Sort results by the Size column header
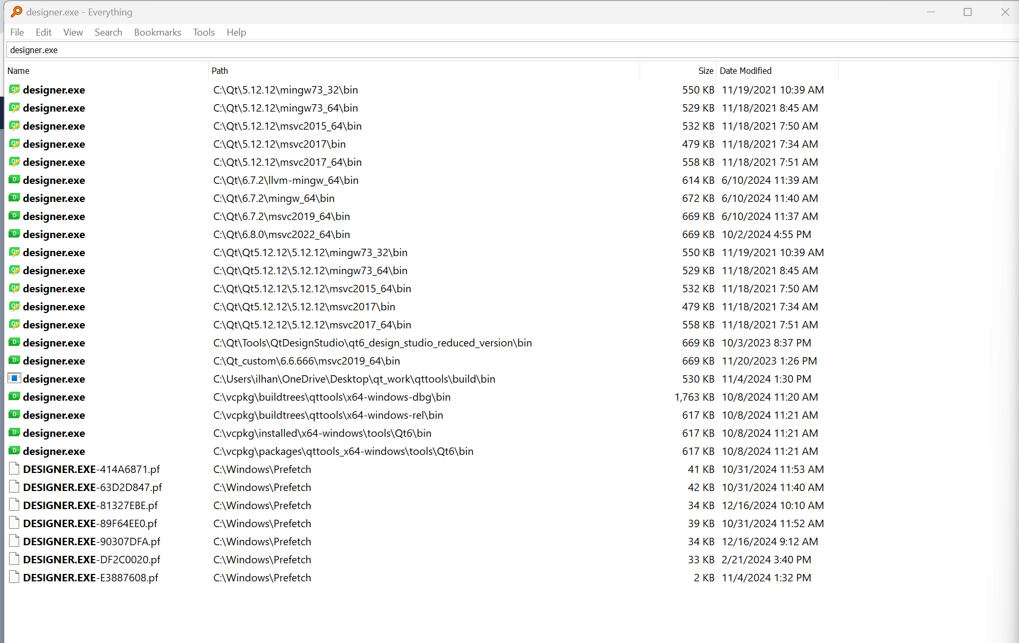The image size is (1019, 643). (678, 71)
